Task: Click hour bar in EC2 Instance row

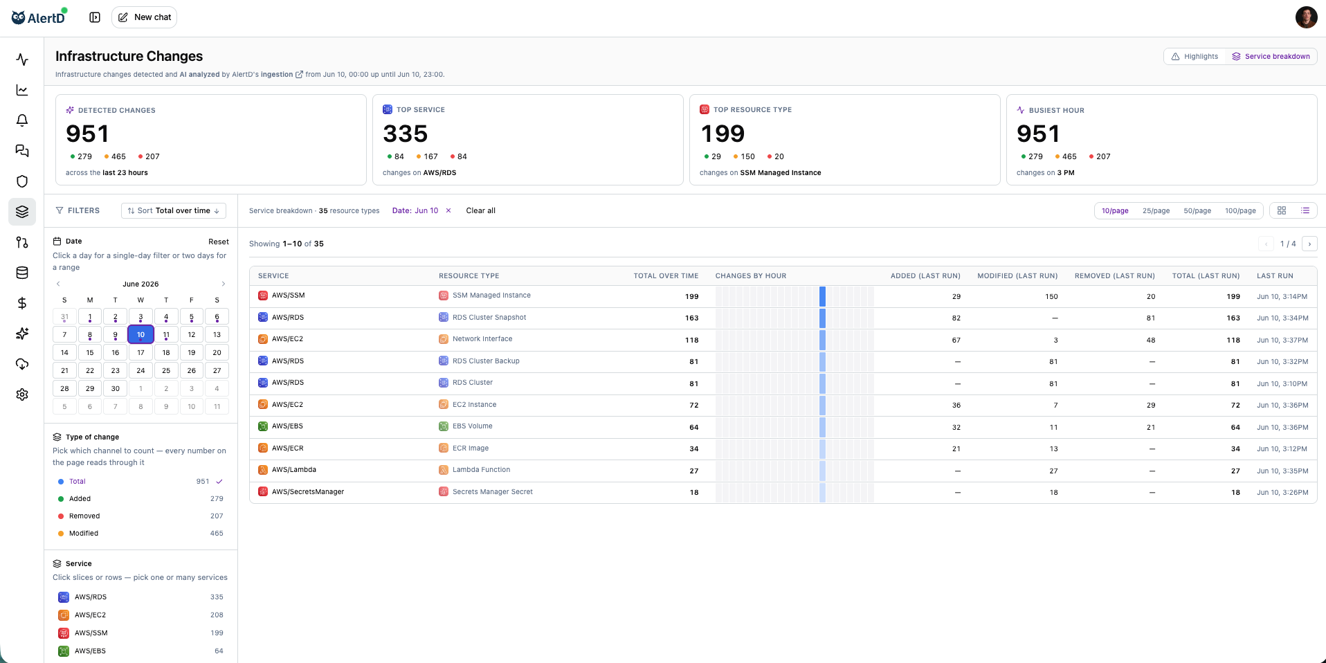Action: (x=822, y=406)
